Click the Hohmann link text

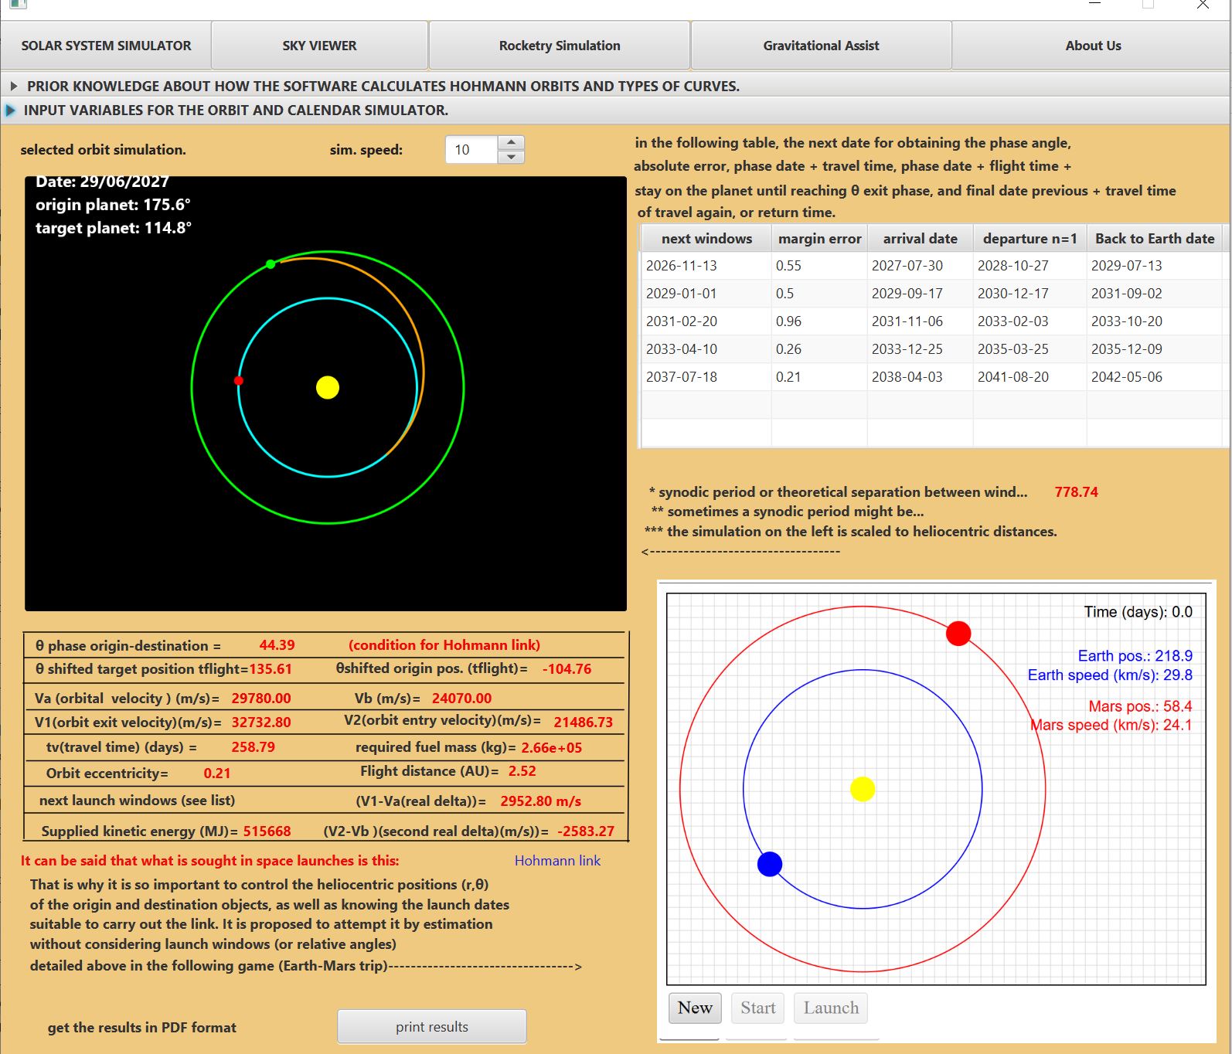(557, 861)
